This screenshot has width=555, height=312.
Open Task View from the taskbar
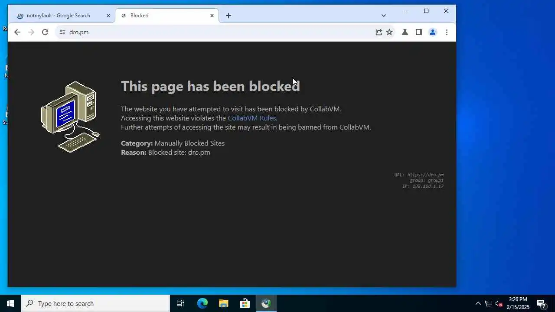point(180,303)
